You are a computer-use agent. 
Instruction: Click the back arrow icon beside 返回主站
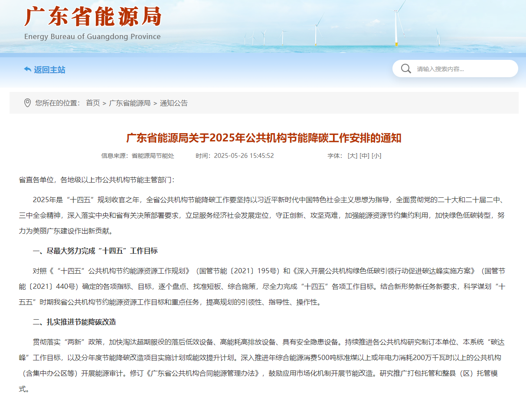coord(27,69)
